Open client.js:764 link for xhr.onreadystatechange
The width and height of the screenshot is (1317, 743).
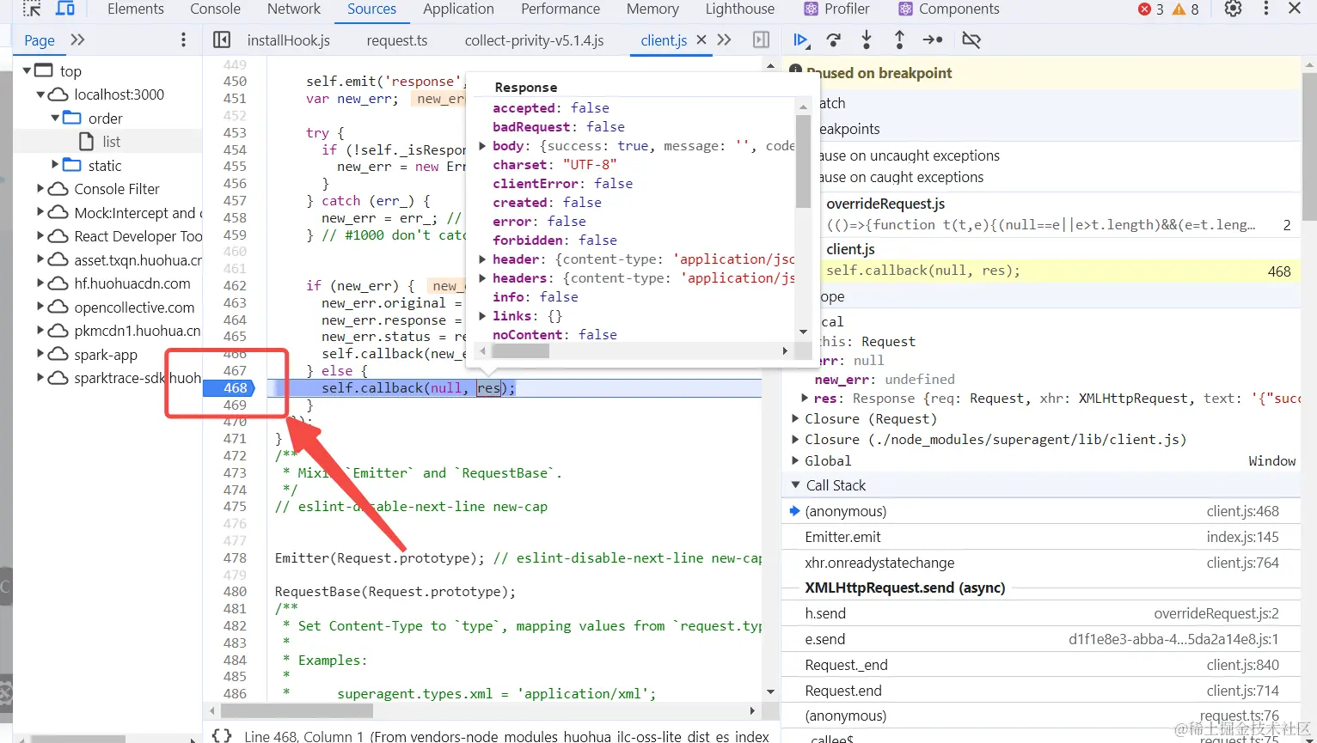point(1243,563)
